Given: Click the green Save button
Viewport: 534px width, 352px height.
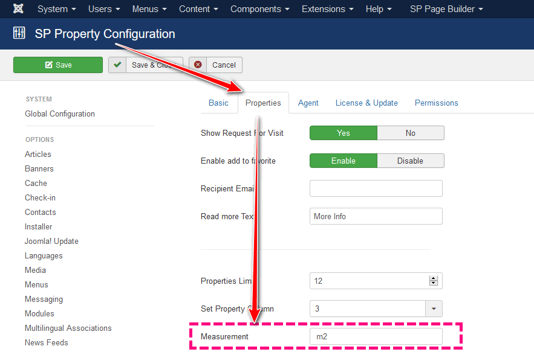Looking at the screenshot, I should (x=58, y=65).
